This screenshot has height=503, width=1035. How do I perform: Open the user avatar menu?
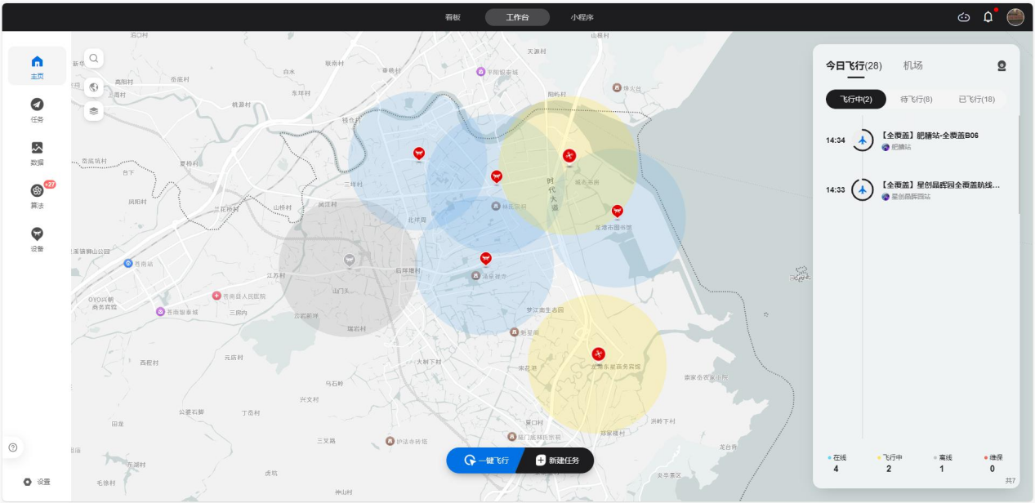[1015, 17]
